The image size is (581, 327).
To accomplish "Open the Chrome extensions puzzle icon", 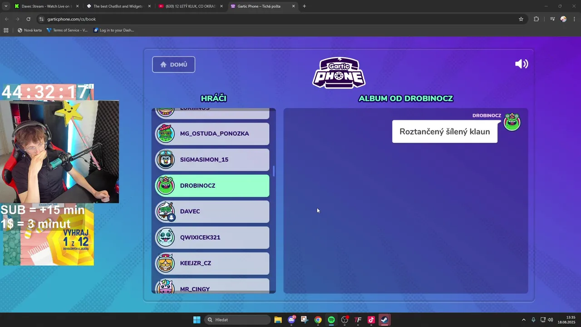I will click(x=537, y=19).
